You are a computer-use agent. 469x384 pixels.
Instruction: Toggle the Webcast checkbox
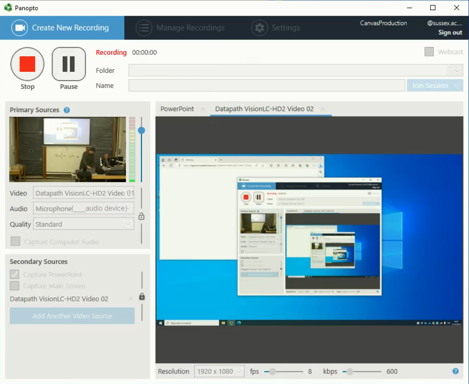pos(429,51)
